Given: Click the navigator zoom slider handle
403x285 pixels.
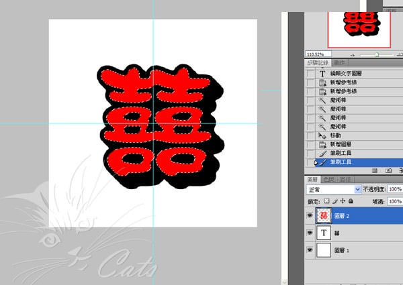Looking at the screenshot, I should click(x=377, y=54).
